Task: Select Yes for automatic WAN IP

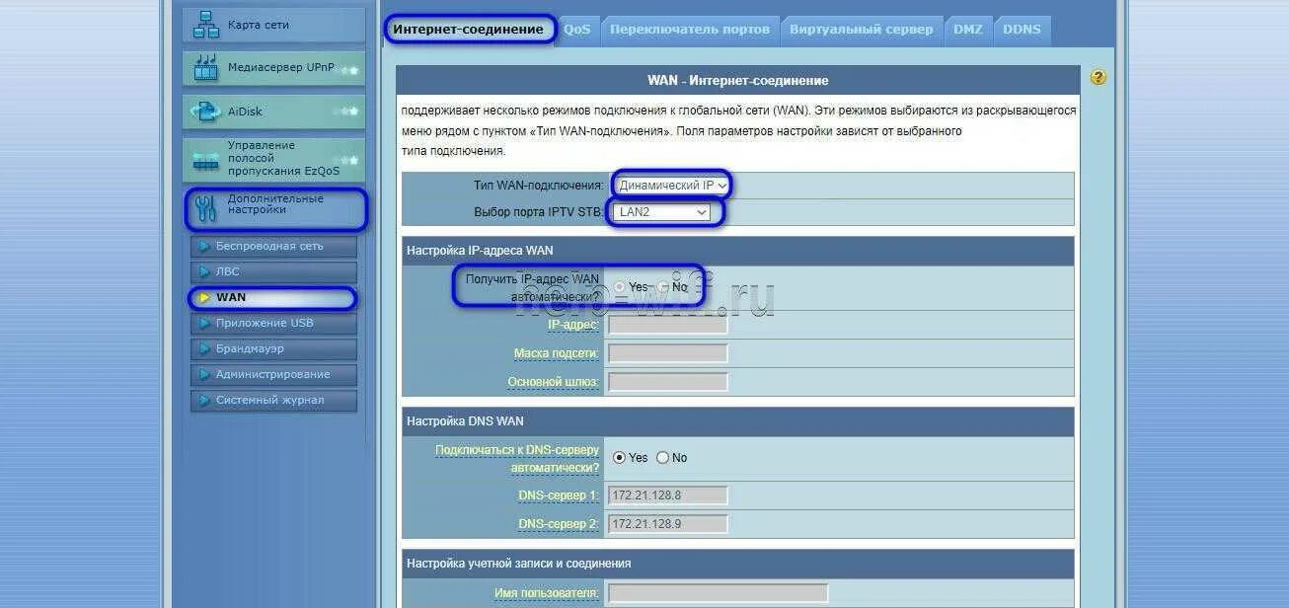Action: click(x=621, y=285)
